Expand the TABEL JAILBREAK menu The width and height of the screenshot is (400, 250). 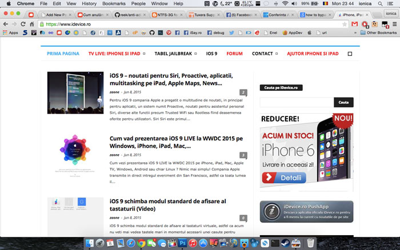click(175, 54)
